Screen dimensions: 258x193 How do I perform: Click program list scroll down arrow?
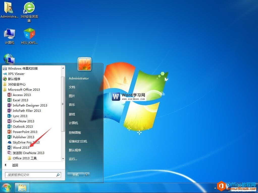click(63, 159)
